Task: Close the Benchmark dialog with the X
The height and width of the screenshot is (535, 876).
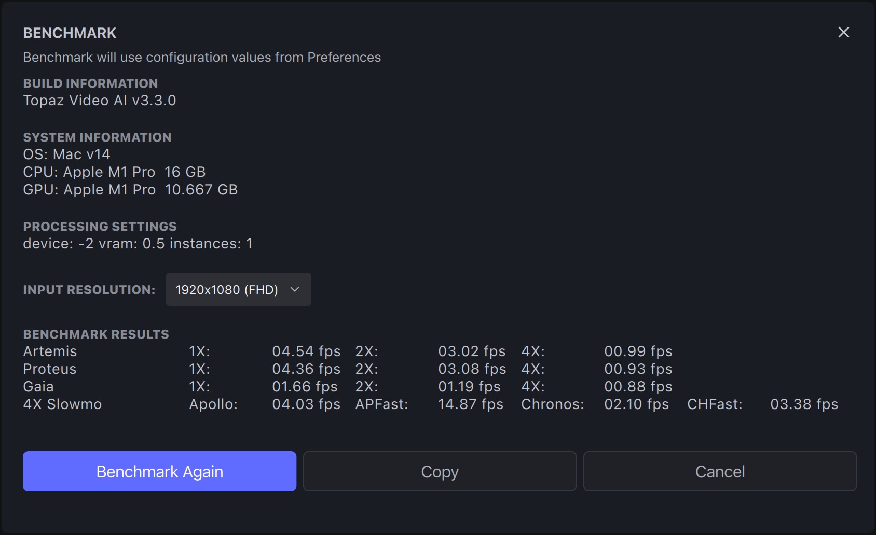Action: (x=843, y=32)
